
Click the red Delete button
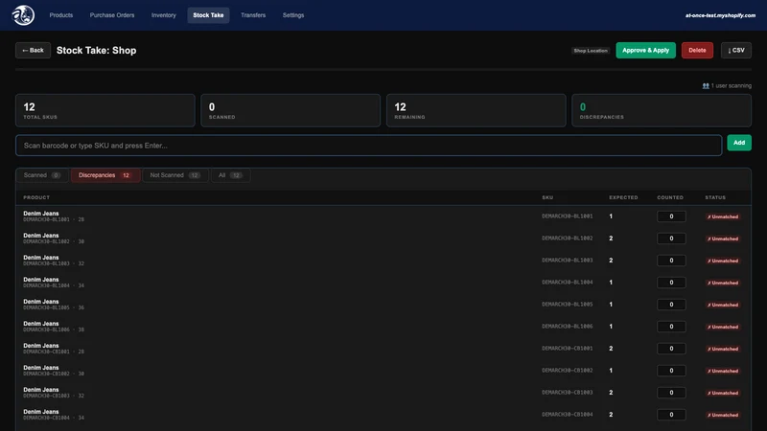coord(697,51)
